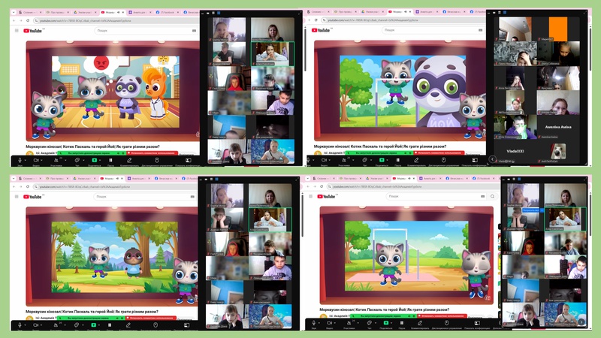Screen dimensions: 601x338
Task: Click green share-screen icon in top-left Zoom toolbar
Action: click(95, 160)
